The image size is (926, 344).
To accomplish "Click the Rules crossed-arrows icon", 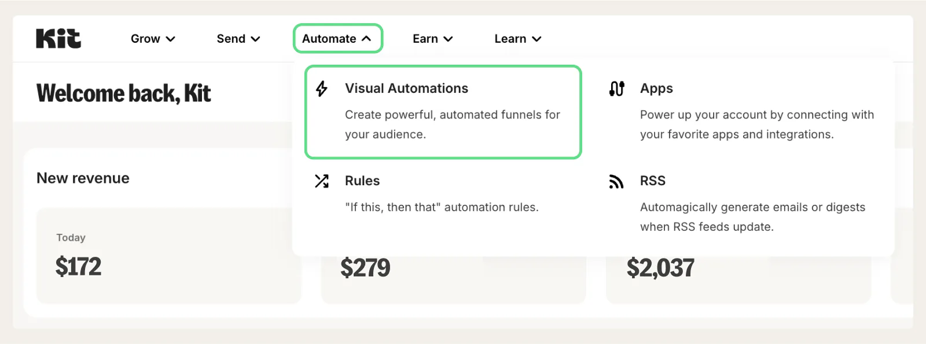I will (x=322, y=181).
